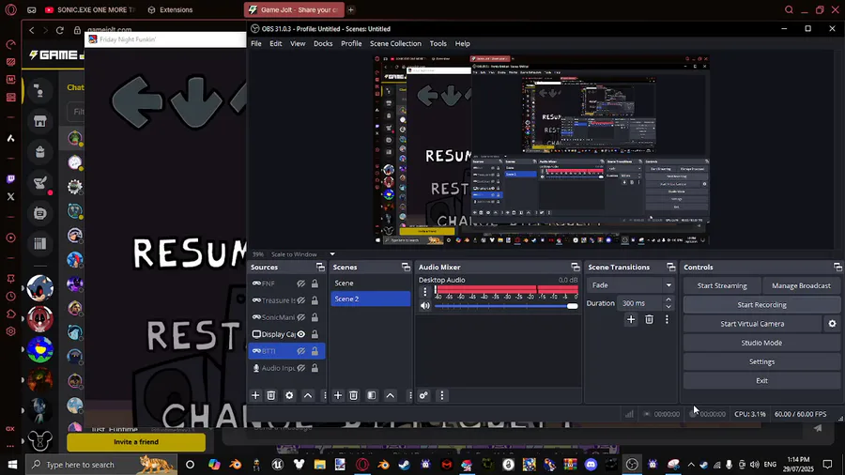The image size is (845, 475).
Task: Hide the Display Capture source
Action: click(301, 334)
